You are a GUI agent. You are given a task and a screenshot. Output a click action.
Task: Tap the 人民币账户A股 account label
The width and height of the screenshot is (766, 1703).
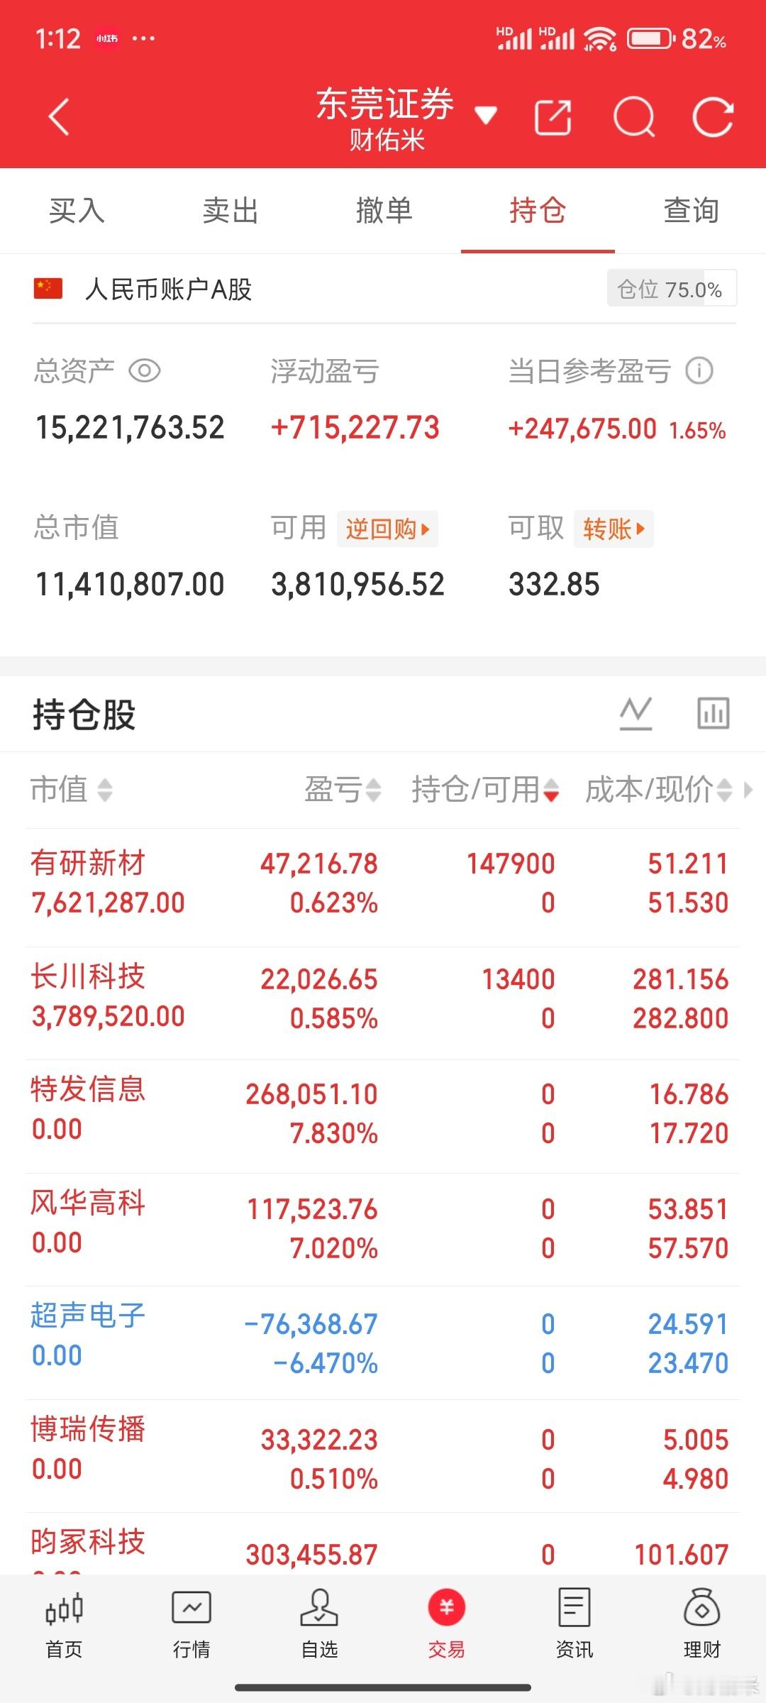click(x=169, y=290)
